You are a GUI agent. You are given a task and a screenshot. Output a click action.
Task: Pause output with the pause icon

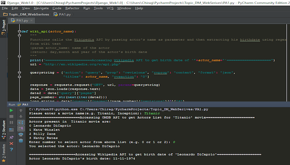click(x=11, y=123)
